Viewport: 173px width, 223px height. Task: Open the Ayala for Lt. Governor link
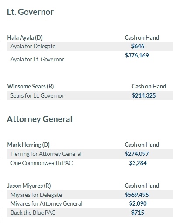(37, 59)
